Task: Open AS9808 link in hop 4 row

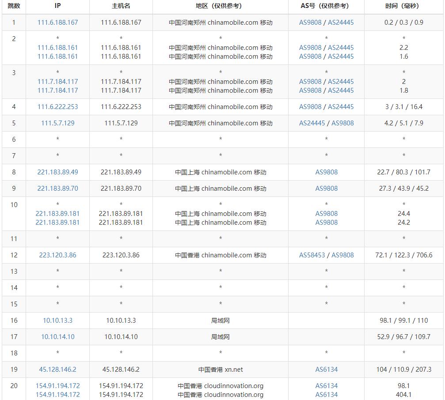Action: (x=310, y=107)
